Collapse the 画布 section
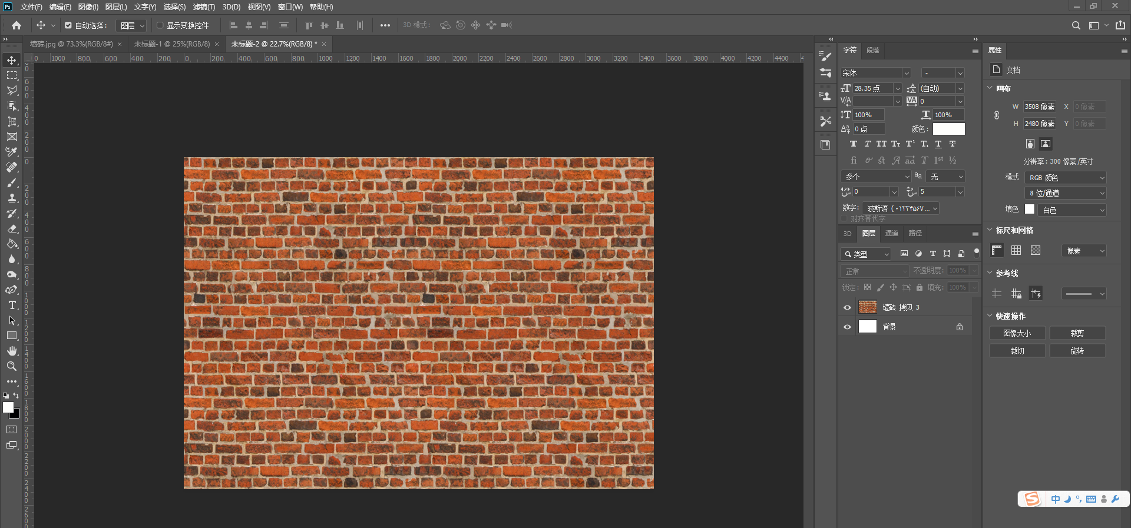Viewport: 1131px width, 528px height. (x=990, y=88)
